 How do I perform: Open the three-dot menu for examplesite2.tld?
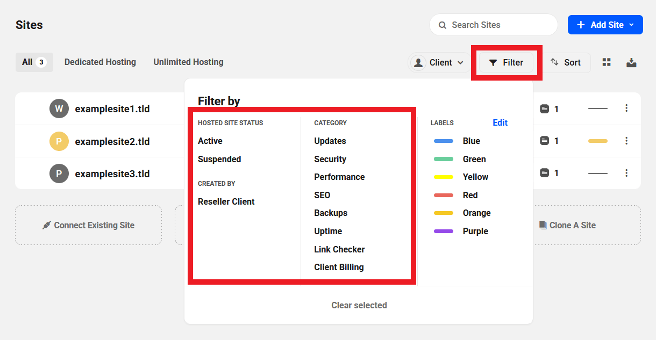[626, 141]
